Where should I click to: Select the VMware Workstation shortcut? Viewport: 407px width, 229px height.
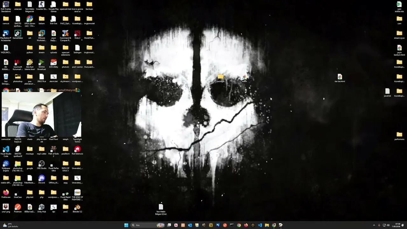point(42,36)
